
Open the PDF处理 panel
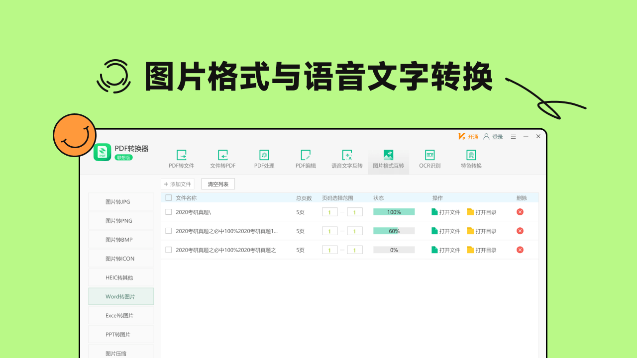click(x=264, y=159)
